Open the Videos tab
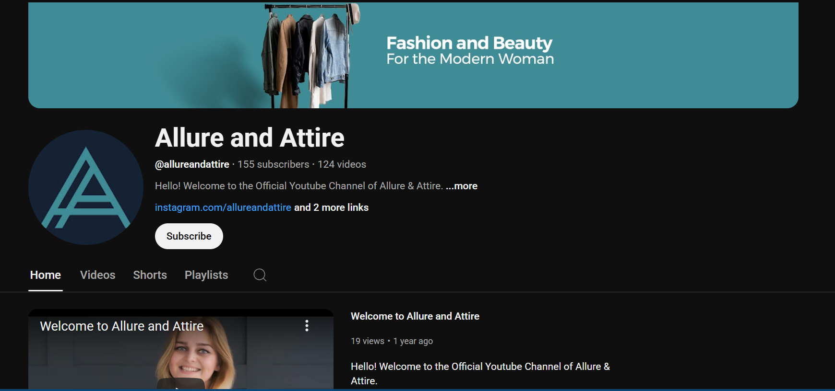This screenshot has height=391, width=835. click(x=97, y=275)
